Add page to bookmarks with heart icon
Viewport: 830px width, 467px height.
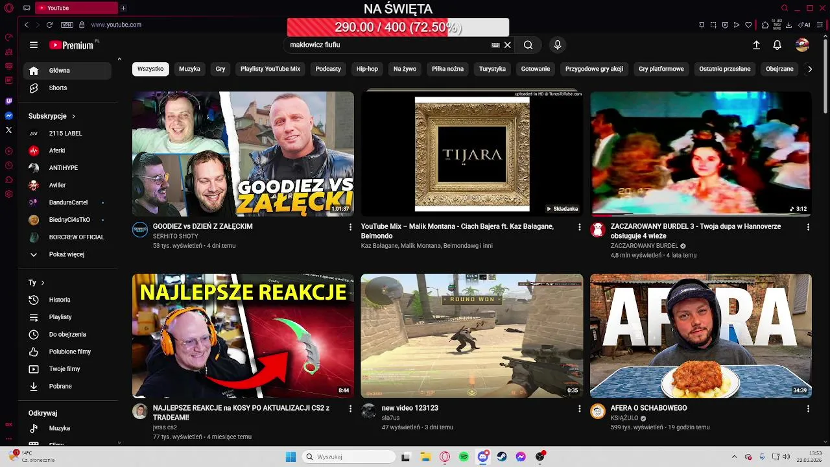pyautogui.click(x=748, y=25)
